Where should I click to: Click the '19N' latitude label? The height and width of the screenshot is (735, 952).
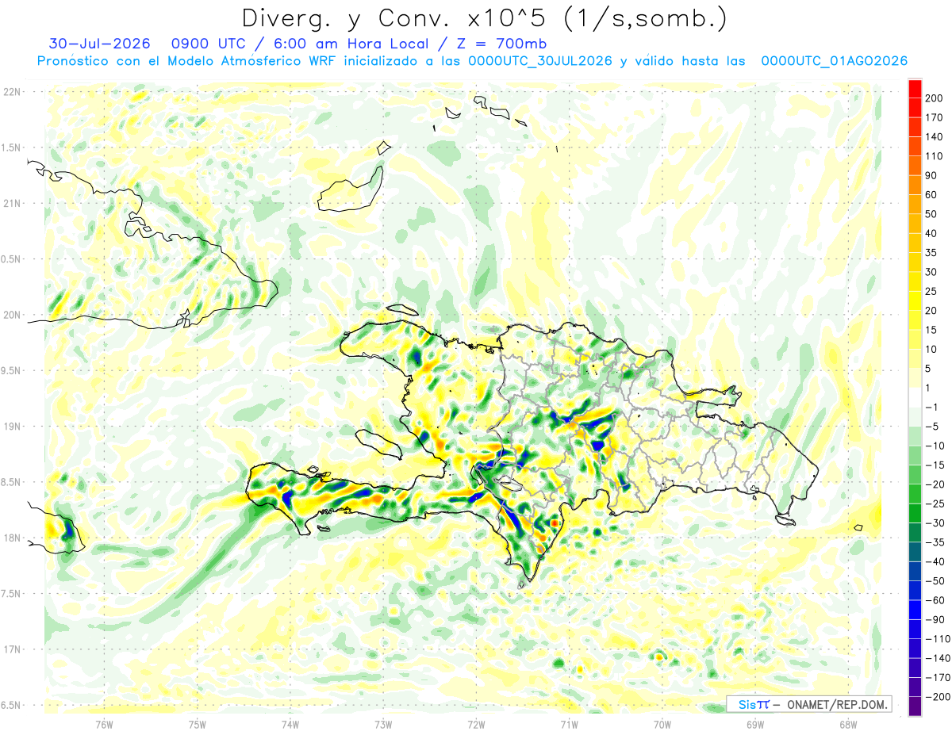point(12,427)
